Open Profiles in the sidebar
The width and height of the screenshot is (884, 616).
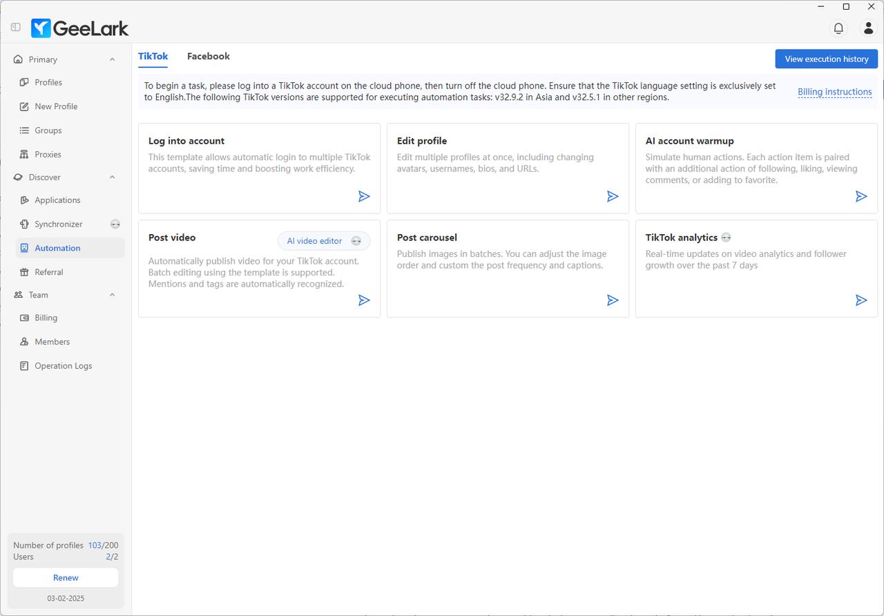[70, 82]
